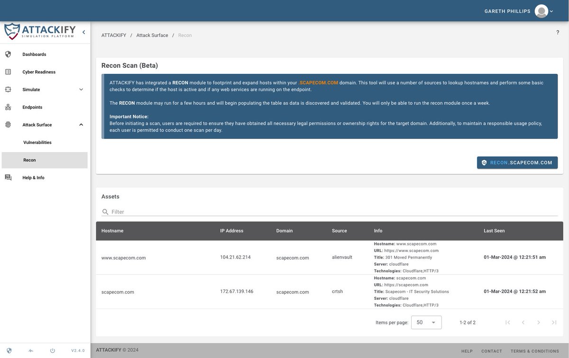
Task: Expand the user account dropdown arrow
Action: click(x=551, y=11)
